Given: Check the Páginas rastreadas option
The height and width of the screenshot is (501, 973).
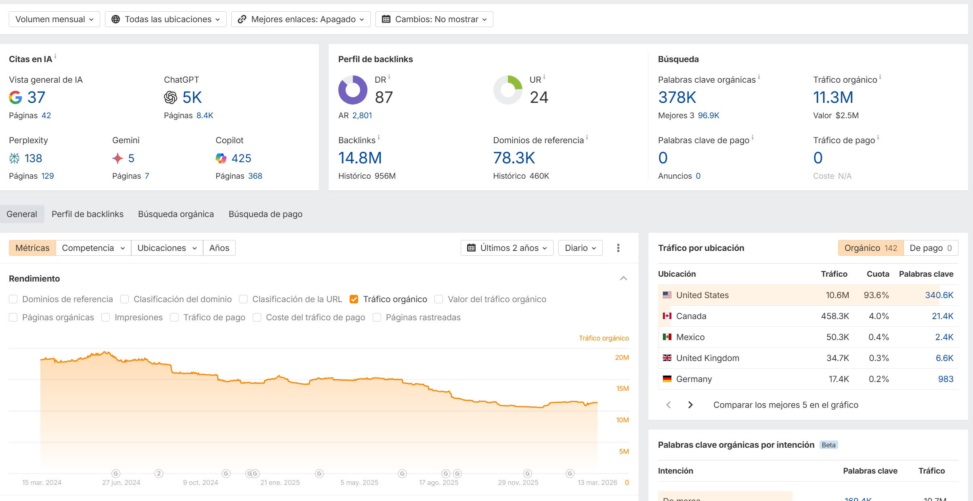Looking at the screenshot, I should (x=377, y=317).
